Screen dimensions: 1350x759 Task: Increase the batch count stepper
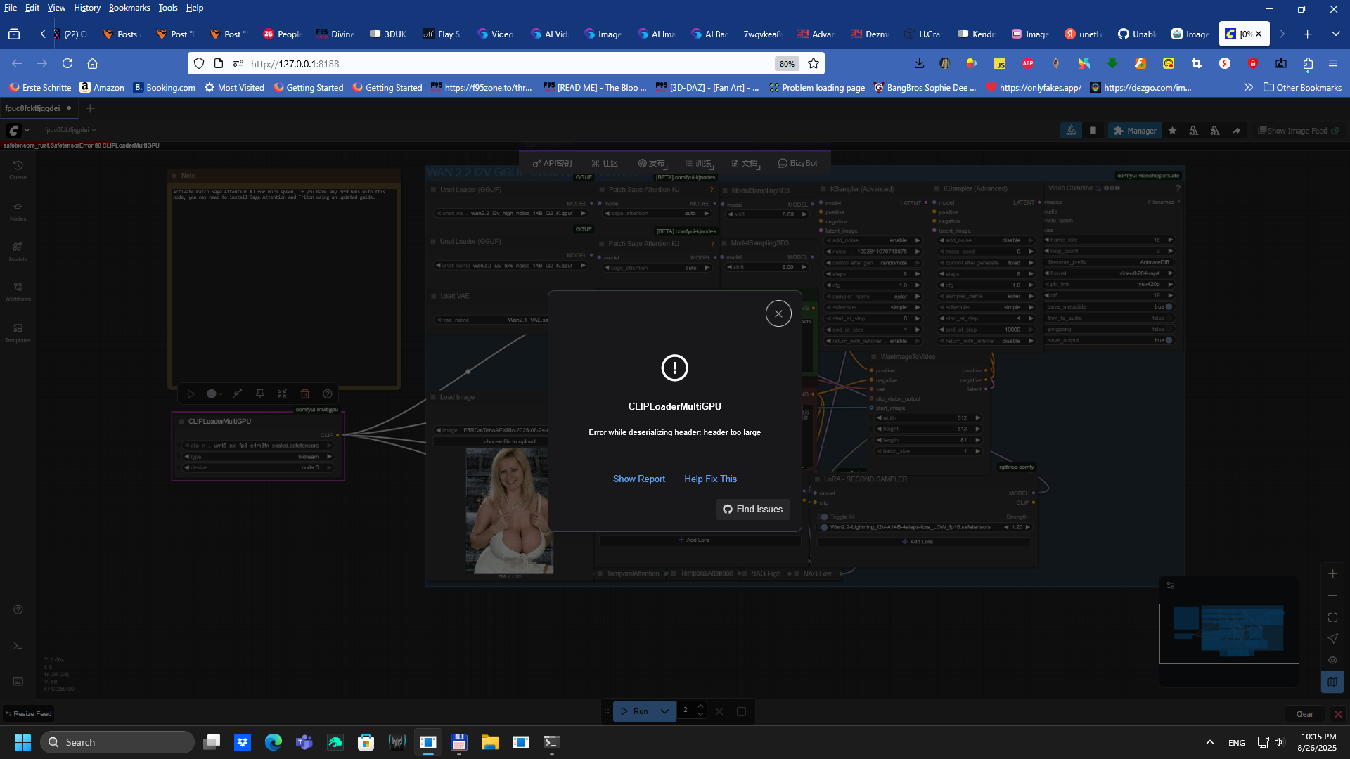point(700,706)
